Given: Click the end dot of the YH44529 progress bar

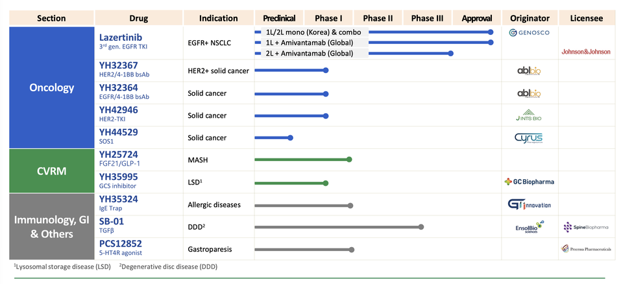Looking at the screenshot, I should (x=291, y=138).
